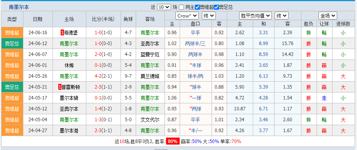The image size is (357, 150).
Task: Click 艾文代尔 away team name
Action: 150,120
